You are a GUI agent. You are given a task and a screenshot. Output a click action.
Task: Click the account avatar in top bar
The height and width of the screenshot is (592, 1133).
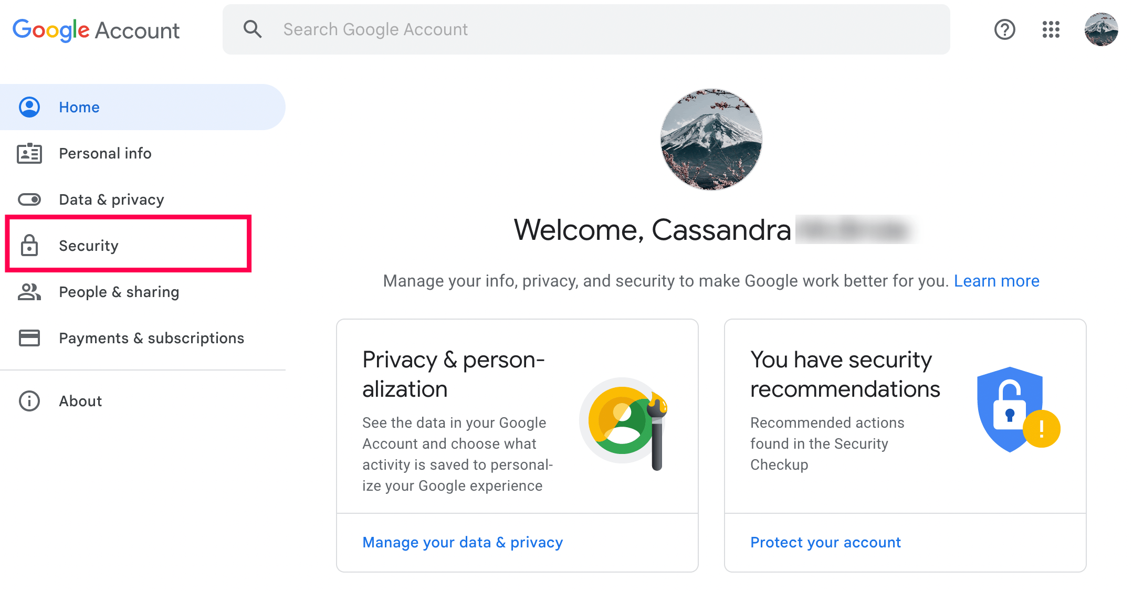pos(1101,29)
